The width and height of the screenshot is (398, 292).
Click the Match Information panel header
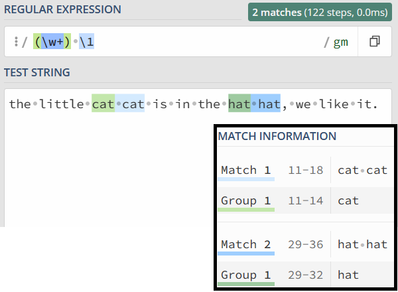pyautogui.click(x=277, y=136)
